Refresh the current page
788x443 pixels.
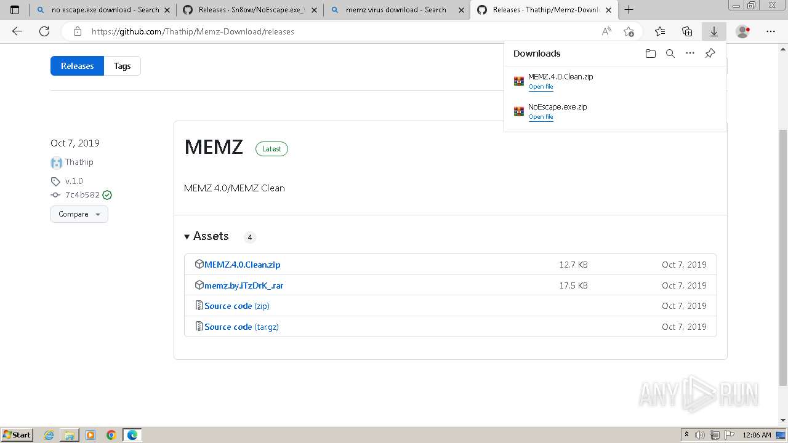[44, 31]
